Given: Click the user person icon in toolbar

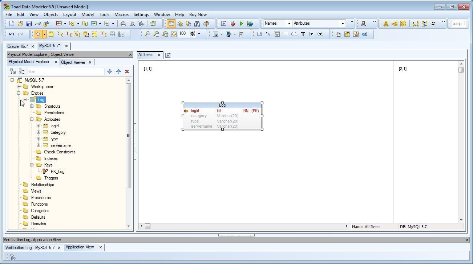Looking at the screenshot, I should (363, 24).
